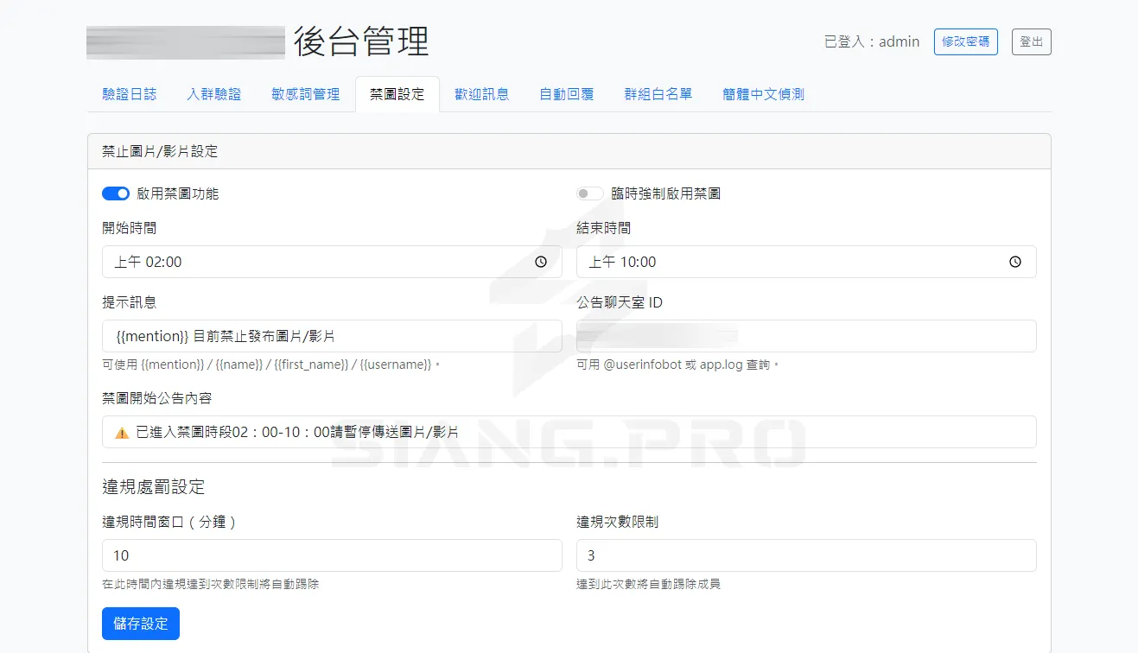This screenshot has height=653, width=1138.
Task: Open the start time picker clock icon
Action: 542,262
